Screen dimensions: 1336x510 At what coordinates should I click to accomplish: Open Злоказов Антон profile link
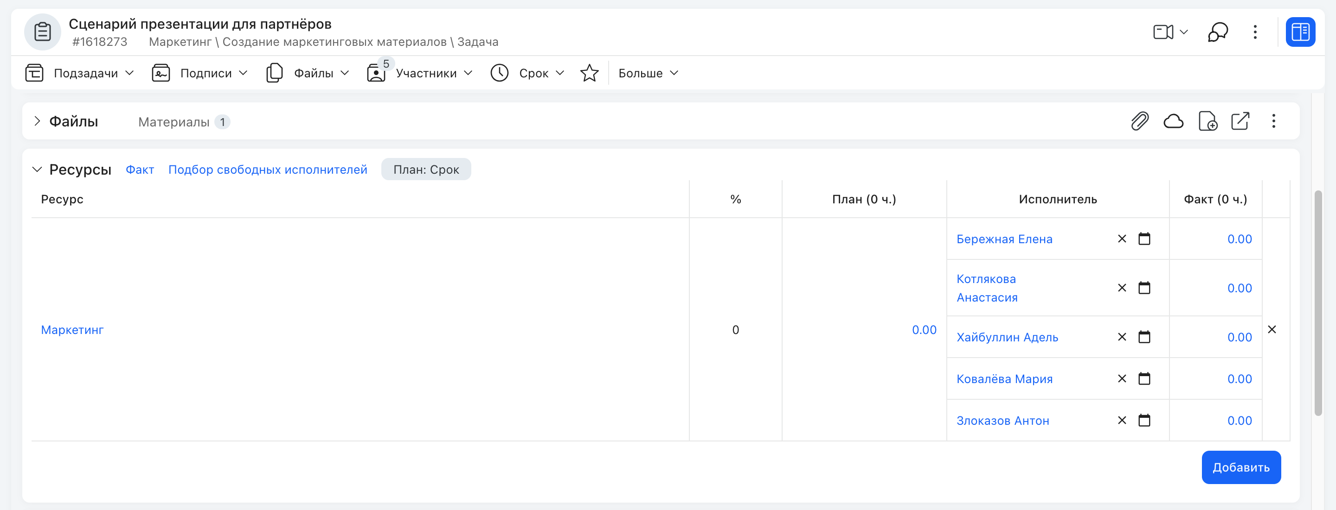[x=1002, y=421]
